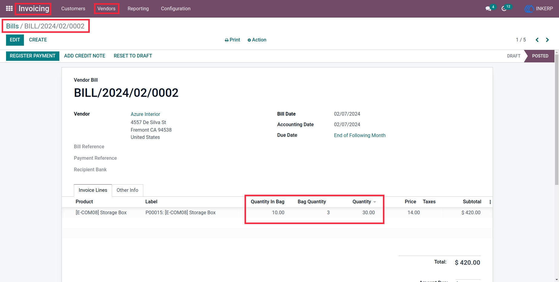Click the Label column header
The width and height of the screenshot is (559, 282).
(x=151, y=202)
